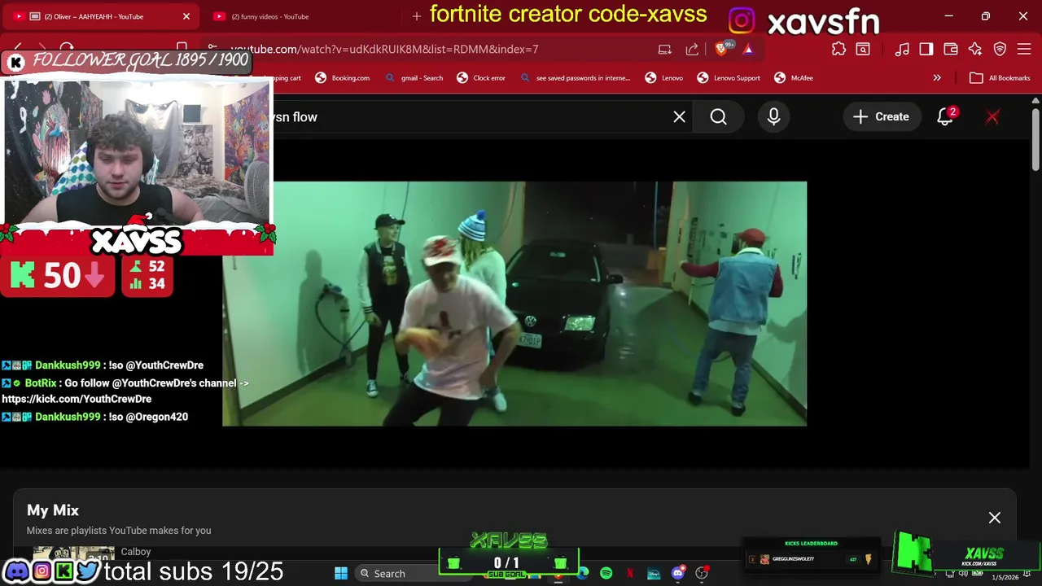
Task: Open Discord from the taskbar
Action: click(677, 573)
